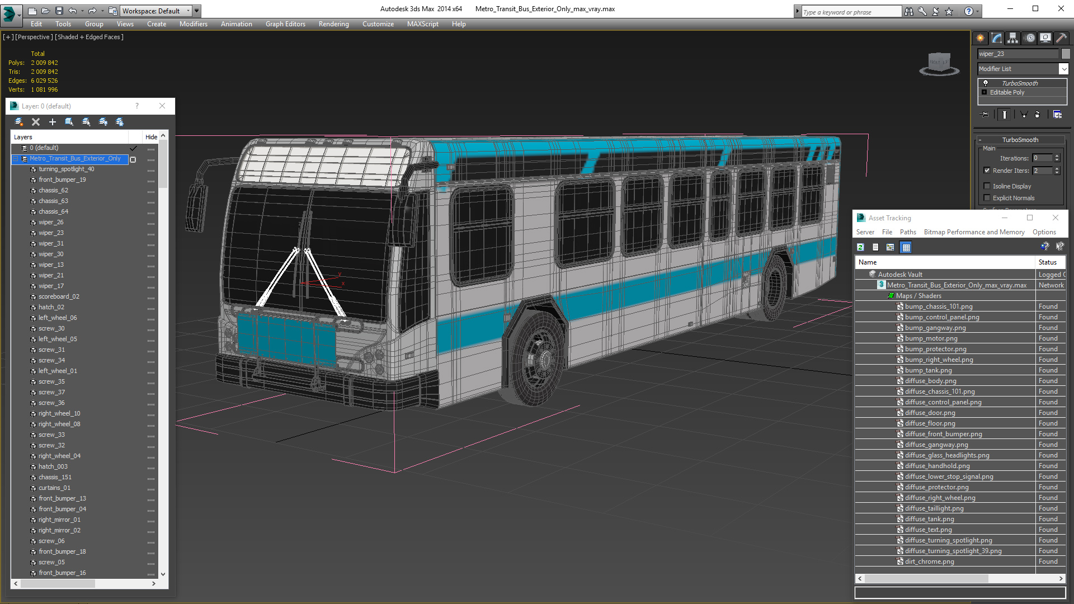
Task: Open the Hierarchy command panel tab
Action: tap(1013, 38)
